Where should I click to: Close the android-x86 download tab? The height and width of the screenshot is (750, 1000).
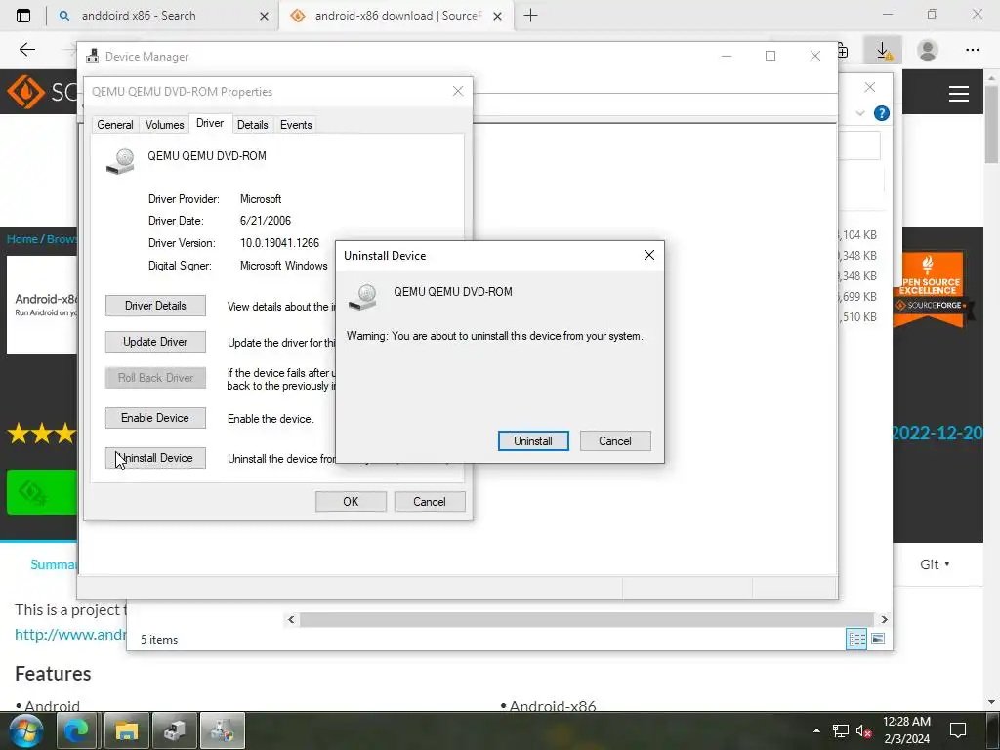pos(497,16)
